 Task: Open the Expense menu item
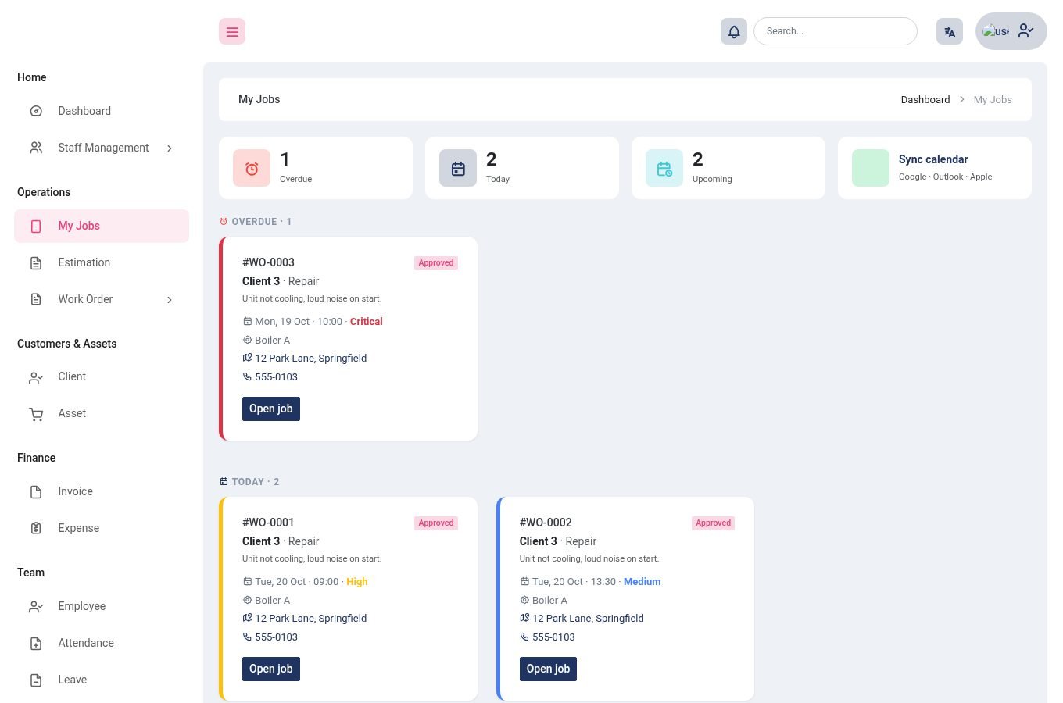click(x=102, y=528)
